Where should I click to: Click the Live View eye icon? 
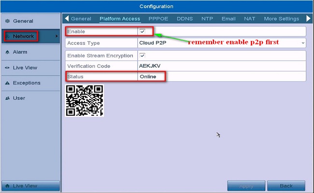[x=7, y=68]
